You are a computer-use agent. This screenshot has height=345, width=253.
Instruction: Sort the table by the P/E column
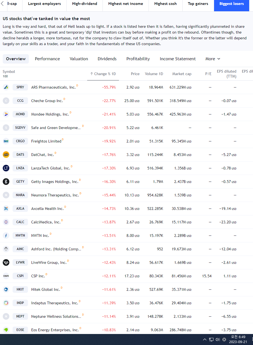coord(208,74)
